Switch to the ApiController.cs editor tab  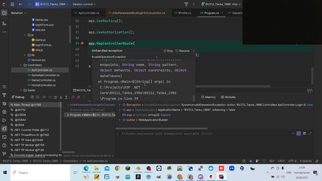click(87, 13)
